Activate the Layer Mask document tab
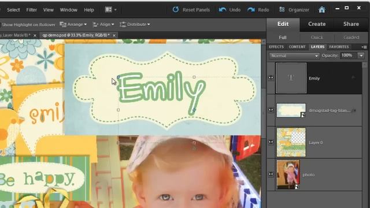The height and width of the screenshot is (208, 370). [x=15, y=35]
